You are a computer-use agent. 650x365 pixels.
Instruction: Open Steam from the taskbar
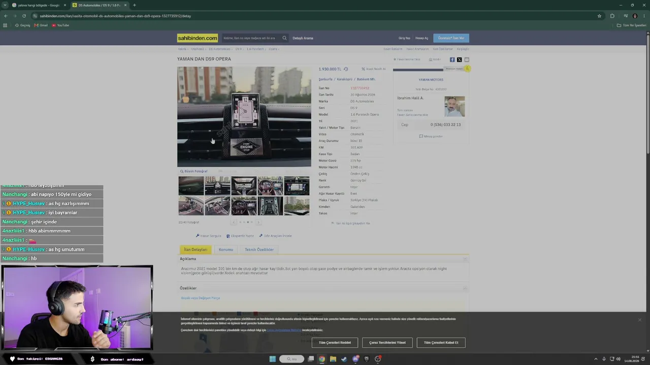click(344, 359)
